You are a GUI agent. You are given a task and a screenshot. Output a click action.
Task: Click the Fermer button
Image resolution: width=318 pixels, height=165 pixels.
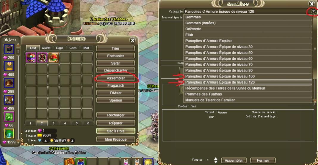click(263, 160)
